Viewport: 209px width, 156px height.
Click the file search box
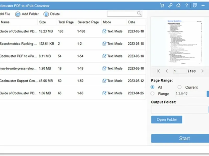tap(124, 14)
